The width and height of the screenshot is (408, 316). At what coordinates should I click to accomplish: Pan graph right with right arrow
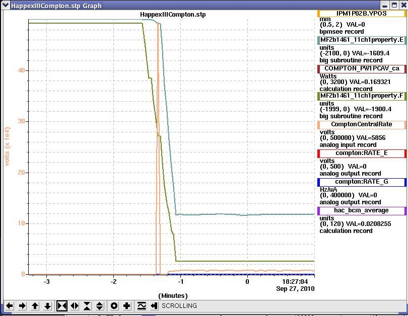coord(22,306)
